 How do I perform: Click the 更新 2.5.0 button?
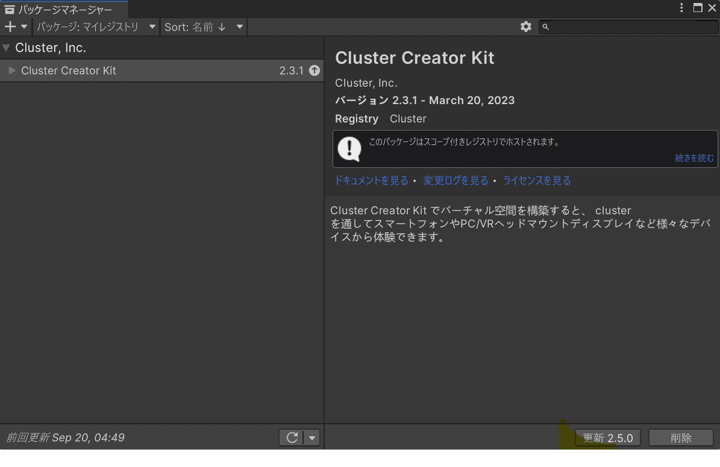(x=608, y=438)
